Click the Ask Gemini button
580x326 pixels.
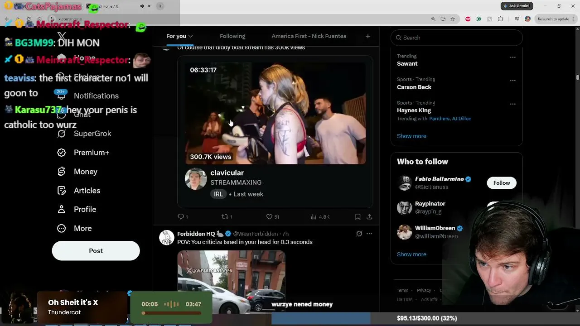click(x=517, y=6)
